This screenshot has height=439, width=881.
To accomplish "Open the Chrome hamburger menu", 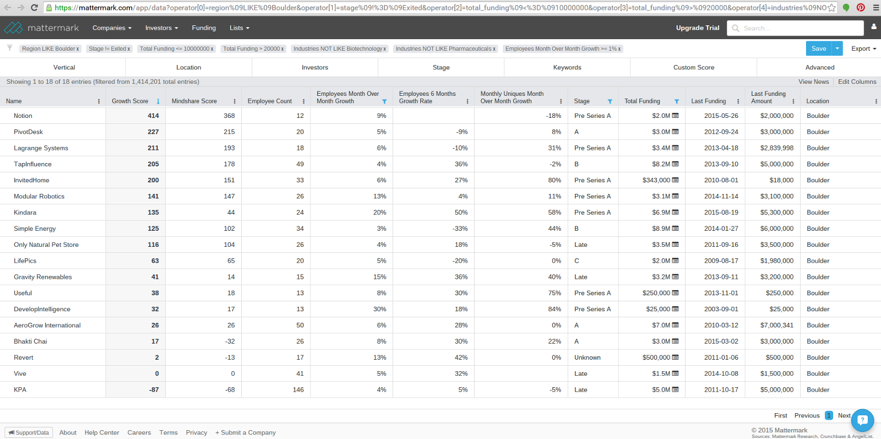I will coord(875,8).
